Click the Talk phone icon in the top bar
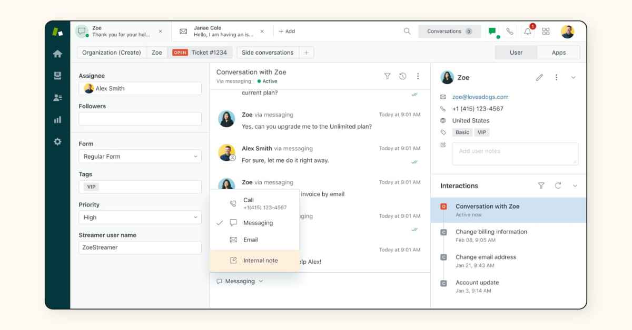 click(509, 32)
